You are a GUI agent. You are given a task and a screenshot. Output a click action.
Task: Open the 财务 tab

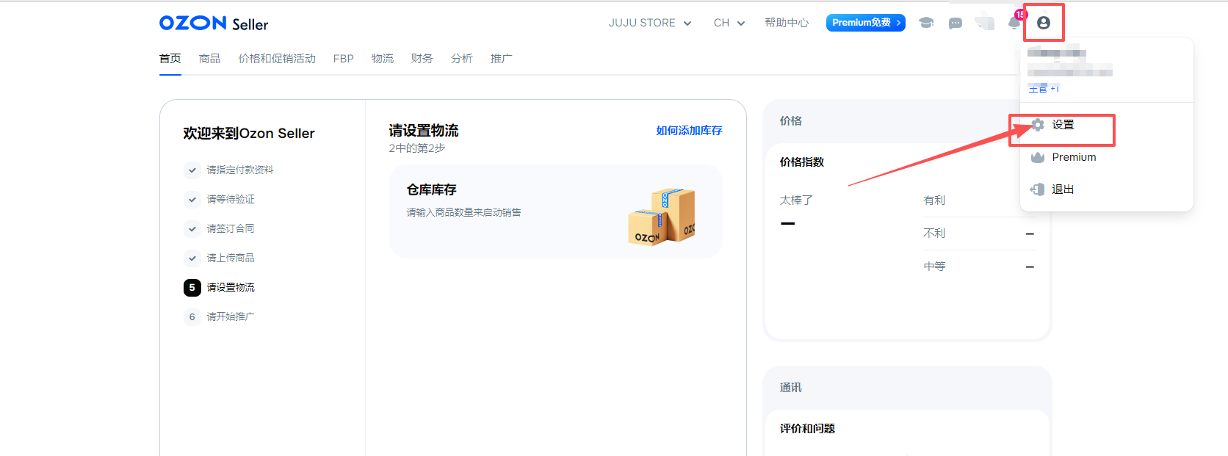point(422,59)
